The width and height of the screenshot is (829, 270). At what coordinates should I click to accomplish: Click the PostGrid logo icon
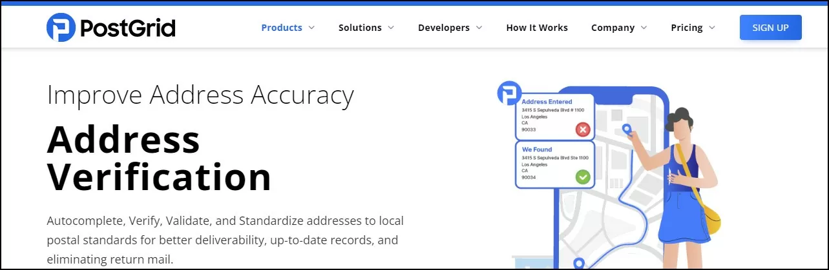pos(61,28)
